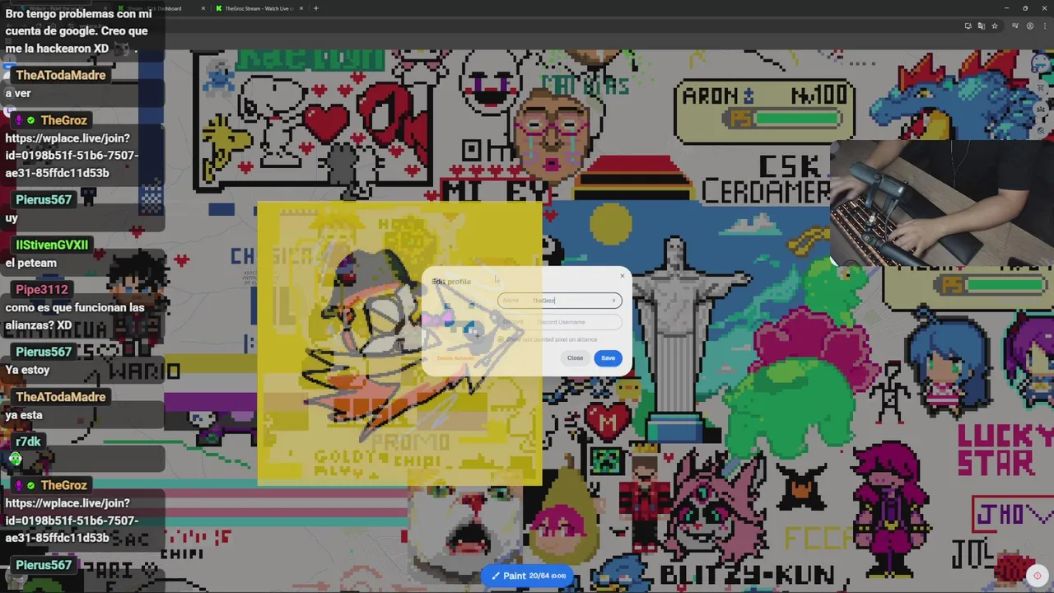Image resolution: width=1054 pixels, height=593 pixels.
Task: Open a new browser tab with plus
Action: point(316,8)
